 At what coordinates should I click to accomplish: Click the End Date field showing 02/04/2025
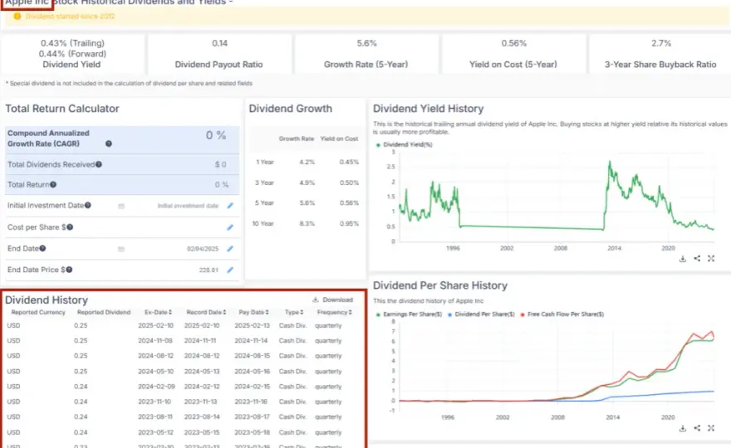pyautogui.click(x=203, y=249)
